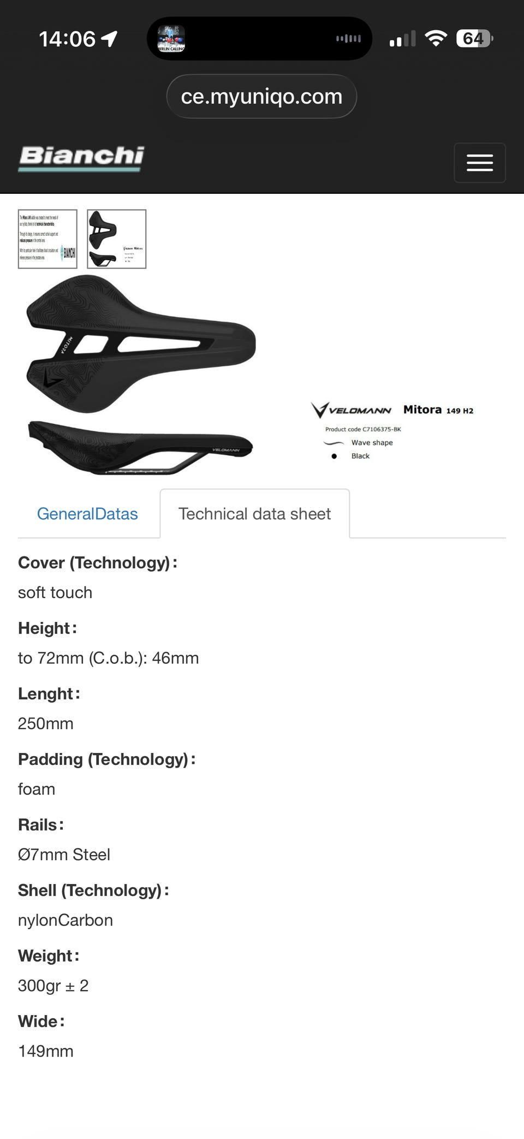Open the first thumbnail with the text description

point(47,239)
